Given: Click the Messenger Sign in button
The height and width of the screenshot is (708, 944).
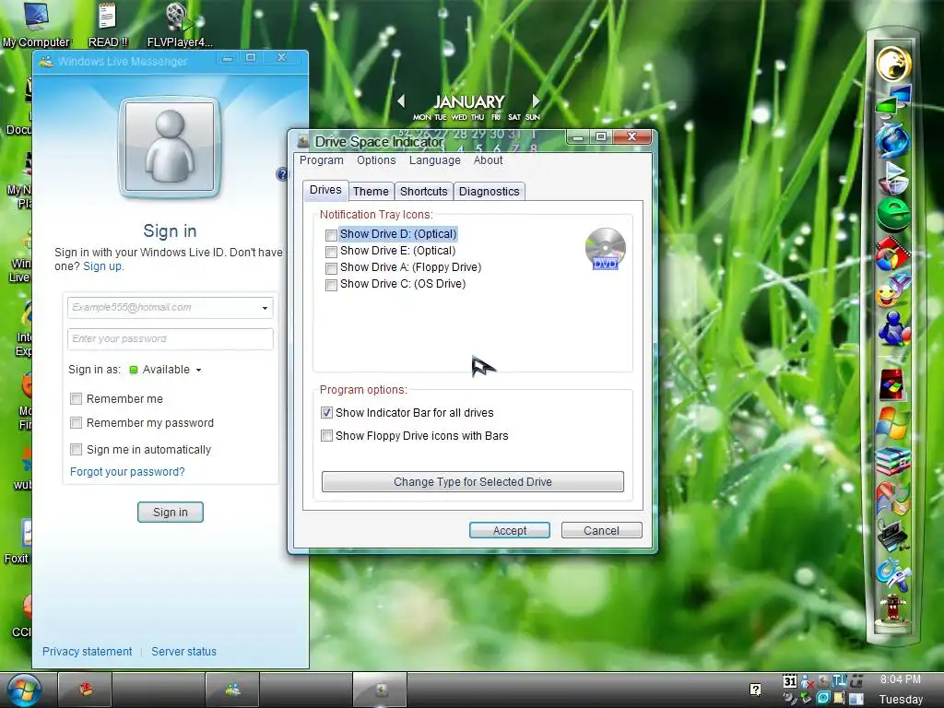Looking at the screenshot, I should pos(171,513).
